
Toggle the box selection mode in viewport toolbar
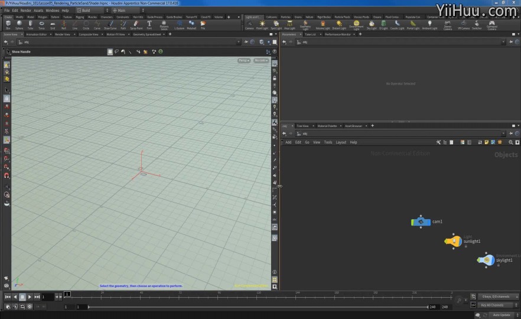[110, 51]
